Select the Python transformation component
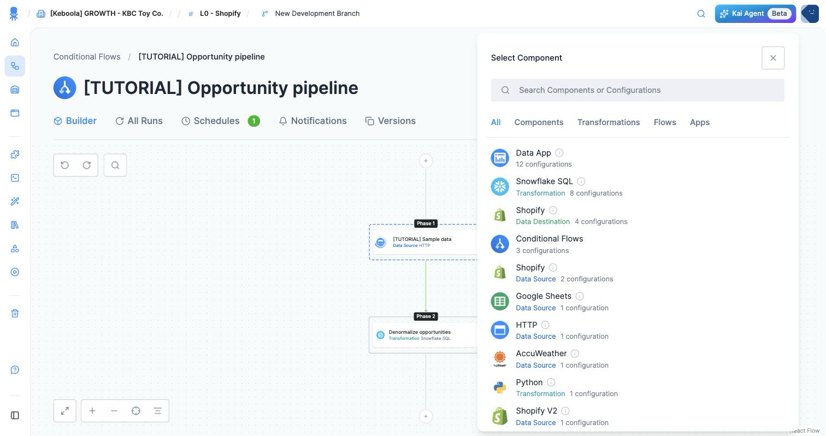The height and width of the screenshot is (436, 826). 638,387
